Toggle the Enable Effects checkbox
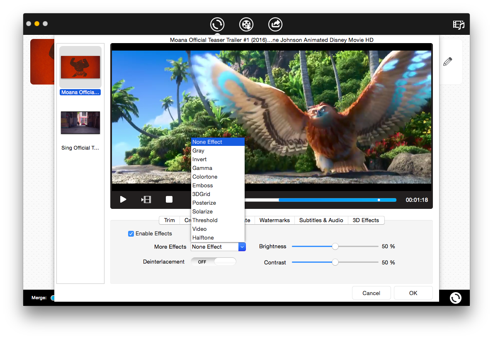The width and height of the screenshot is (493, 339). coord(131,234)
